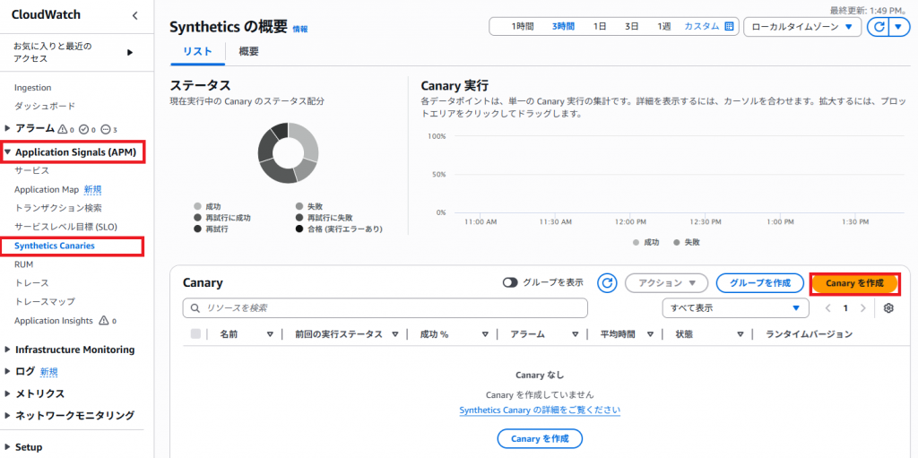Click the alarm warning triangle icon
918x458 pixels.
(63, 129)
